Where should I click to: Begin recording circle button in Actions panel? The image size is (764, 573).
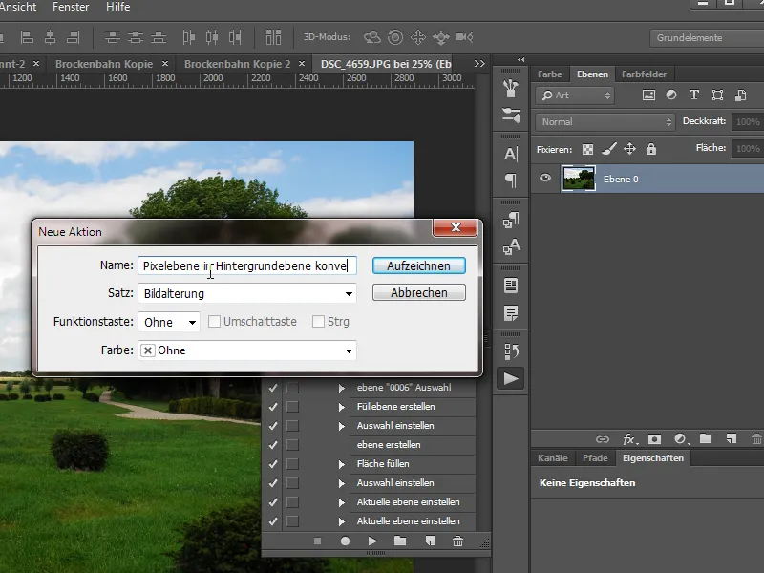point(345,541)
